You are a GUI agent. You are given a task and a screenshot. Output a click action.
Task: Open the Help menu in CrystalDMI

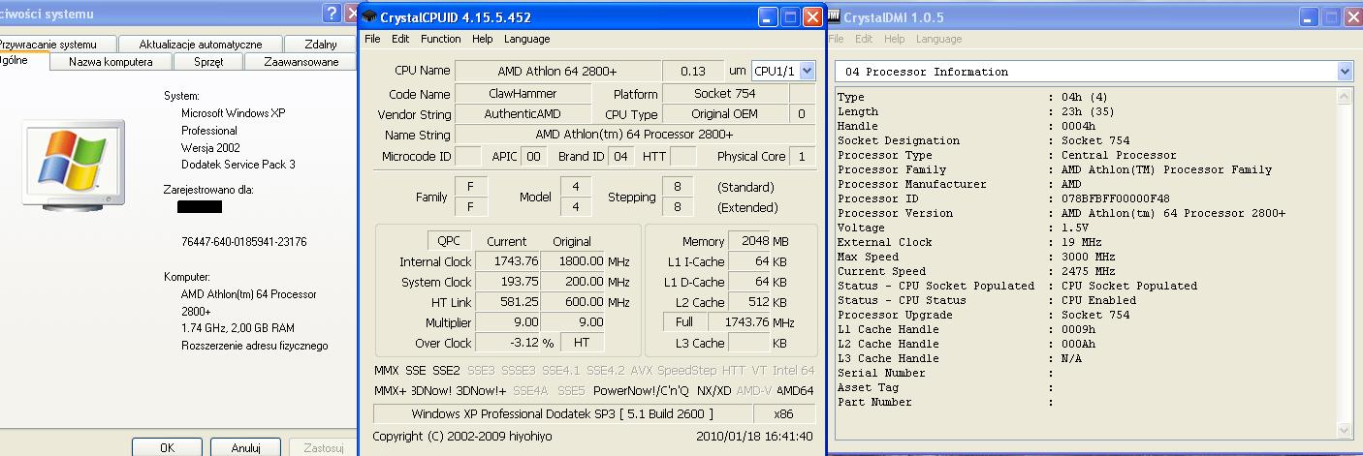tap(895, 39)
